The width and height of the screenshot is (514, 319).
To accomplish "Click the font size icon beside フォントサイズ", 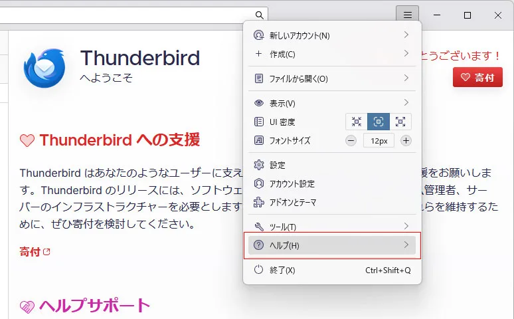I will point(258,140).
